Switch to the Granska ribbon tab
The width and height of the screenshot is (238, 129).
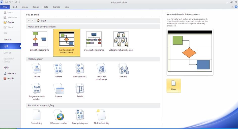click(x=56, y=7)
